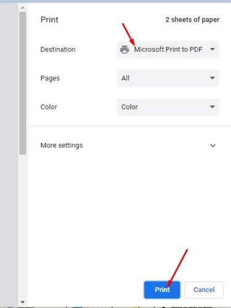
Task: Click the scrollbar down arrow
Action: [x=23, y=302]
